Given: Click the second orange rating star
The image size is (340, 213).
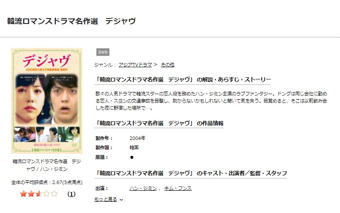Looking at the screenshot, I should (x=31, y=194).
